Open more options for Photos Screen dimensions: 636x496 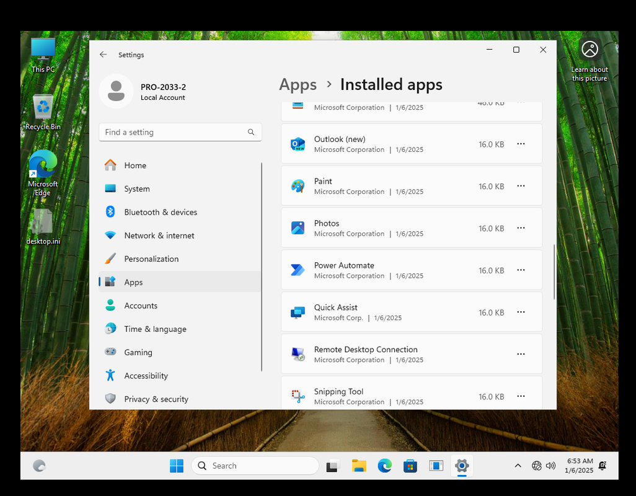point(521,228)
